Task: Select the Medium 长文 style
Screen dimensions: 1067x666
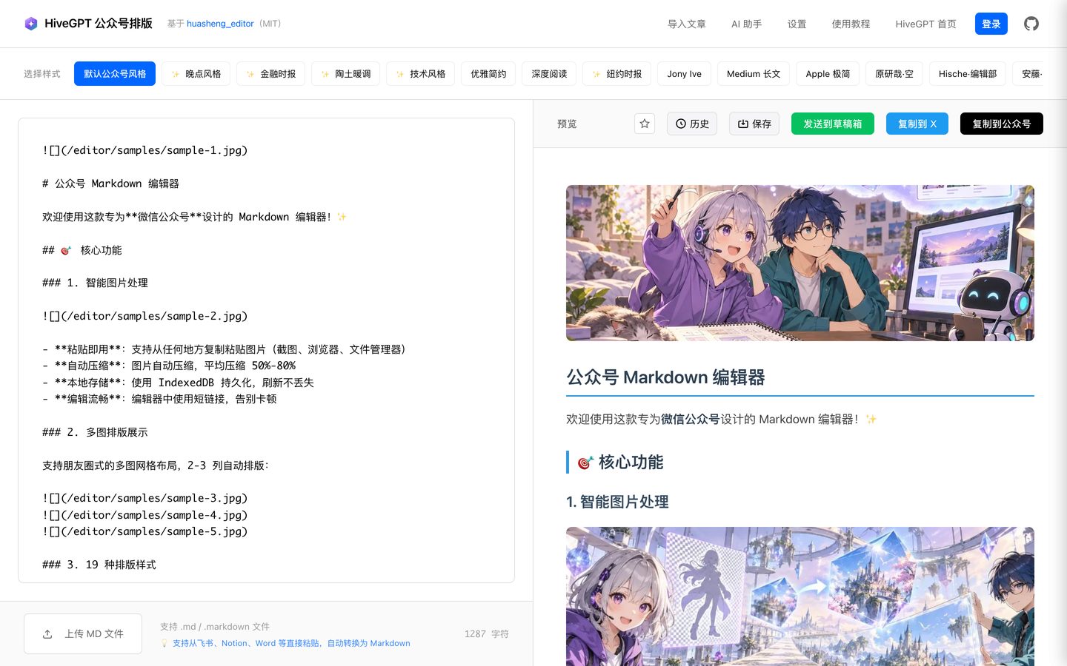Action: (754, 74)
